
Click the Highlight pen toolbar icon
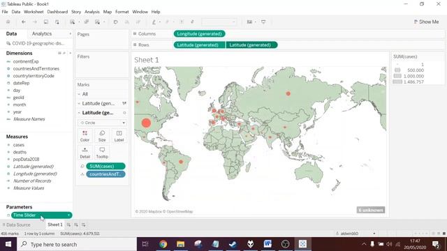coord(154,22)
